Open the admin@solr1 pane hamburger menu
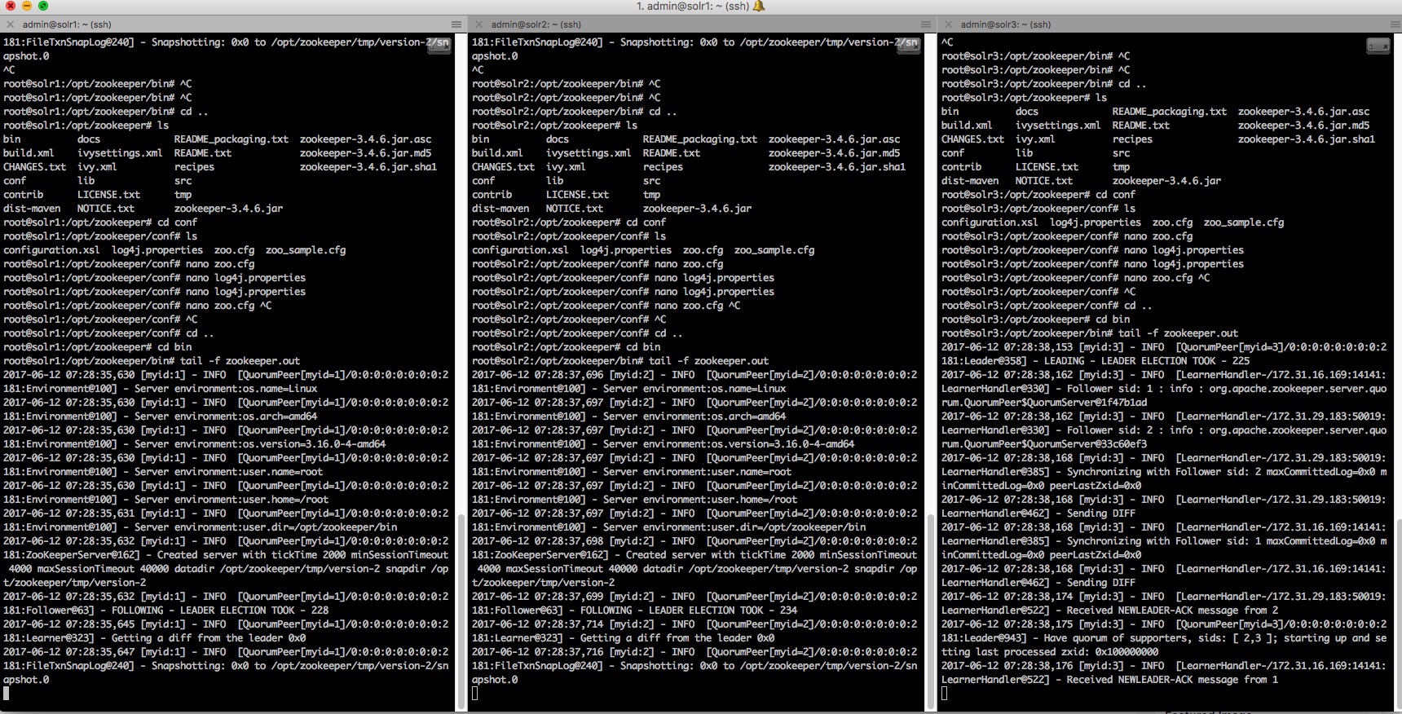The image size is (1402, 714). 456,24
